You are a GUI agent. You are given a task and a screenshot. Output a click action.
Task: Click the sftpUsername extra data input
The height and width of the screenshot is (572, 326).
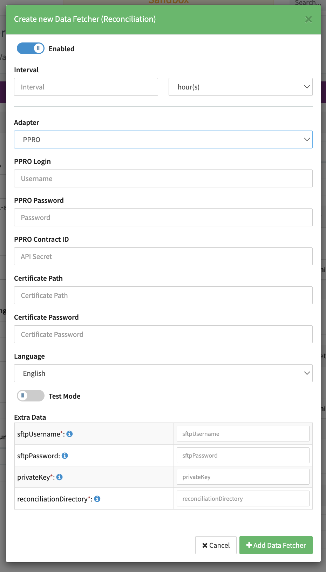click(243, 434)
